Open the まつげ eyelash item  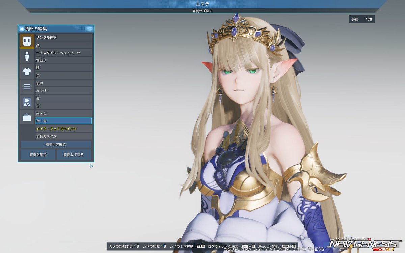[64, 90]
